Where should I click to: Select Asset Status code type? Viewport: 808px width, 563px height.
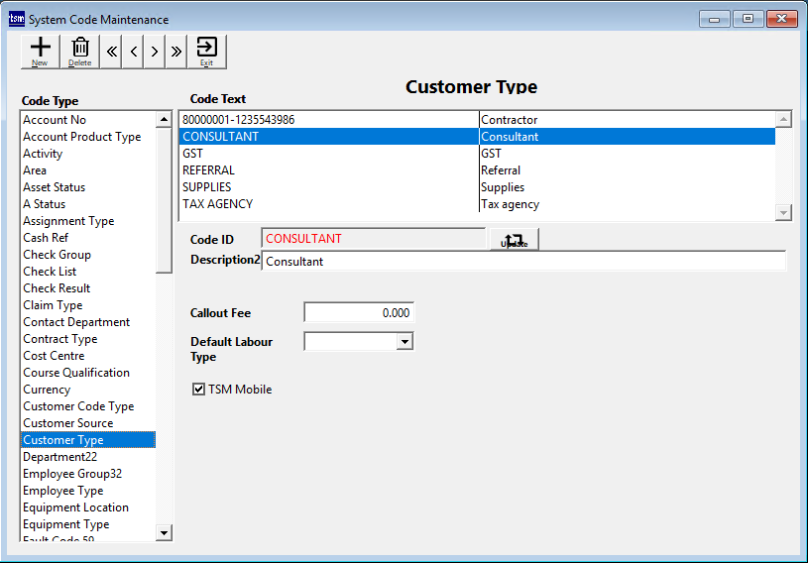pos(88,187)
